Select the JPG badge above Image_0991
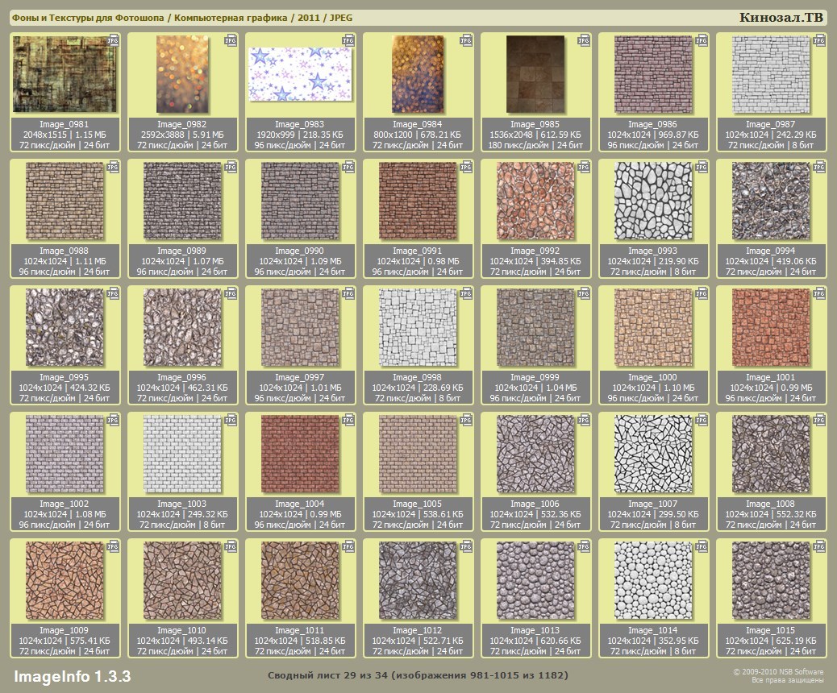The height and width of the screenshot is (693, 837). [467, 166]
